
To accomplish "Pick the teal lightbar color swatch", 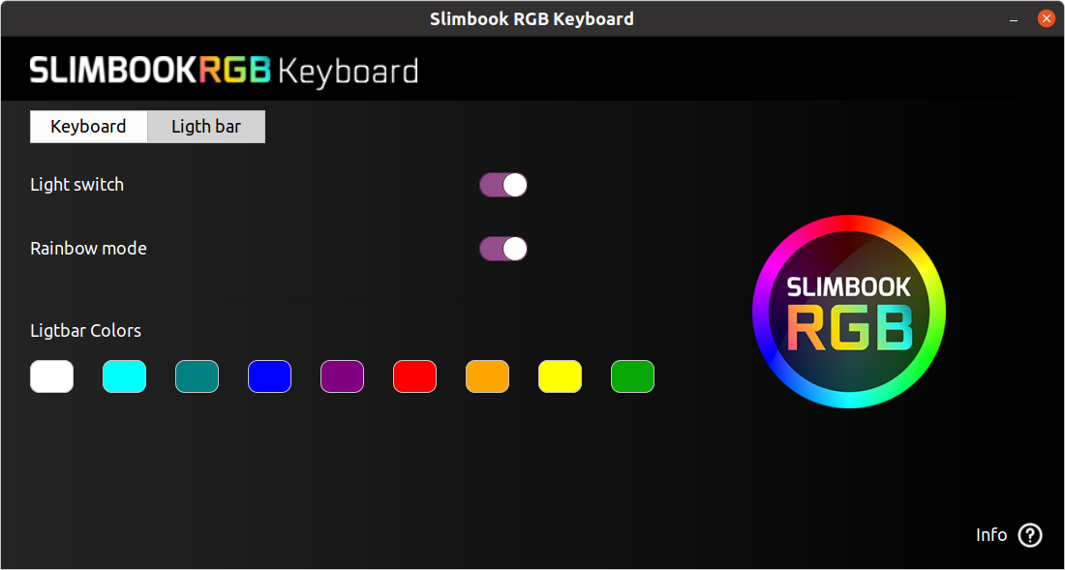I will pyautogui.click(x=197, y=376).
